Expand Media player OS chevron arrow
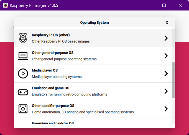This screenshot has height=135, width=189. (x=166, y=73)
